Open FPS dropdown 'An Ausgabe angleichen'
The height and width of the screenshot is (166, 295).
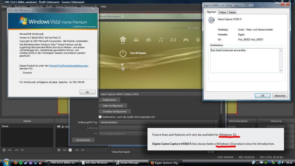coord(123,134)
